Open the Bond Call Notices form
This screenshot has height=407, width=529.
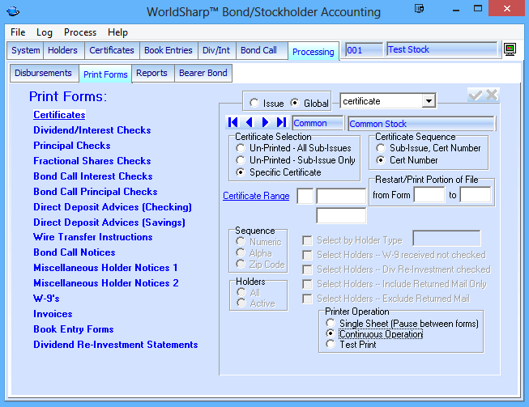pos(74,252)
